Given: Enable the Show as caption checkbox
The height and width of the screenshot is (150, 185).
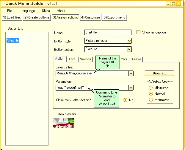Looking at the screenshot, I should click(x=138, y=32).
